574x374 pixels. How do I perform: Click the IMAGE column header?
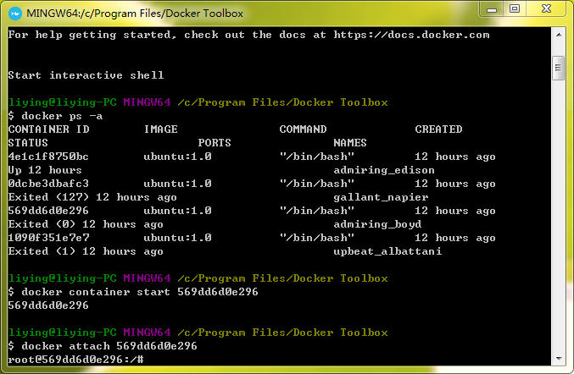(x=161, y=129)
